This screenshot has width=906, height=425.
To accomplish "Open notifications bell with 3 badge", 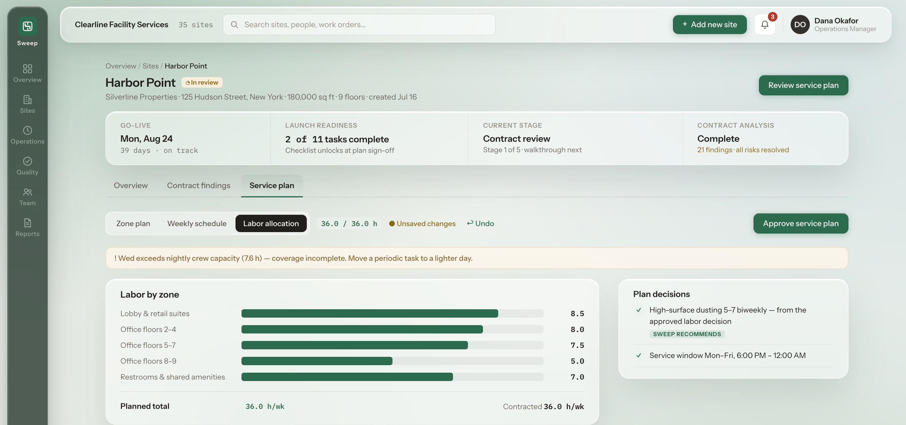I will pos(765,25).
